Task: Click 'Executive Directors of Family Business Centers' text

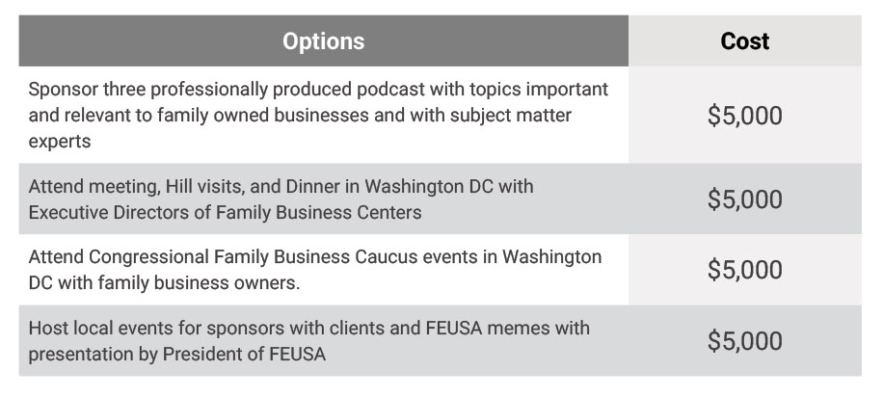Action: click(225, 212)
